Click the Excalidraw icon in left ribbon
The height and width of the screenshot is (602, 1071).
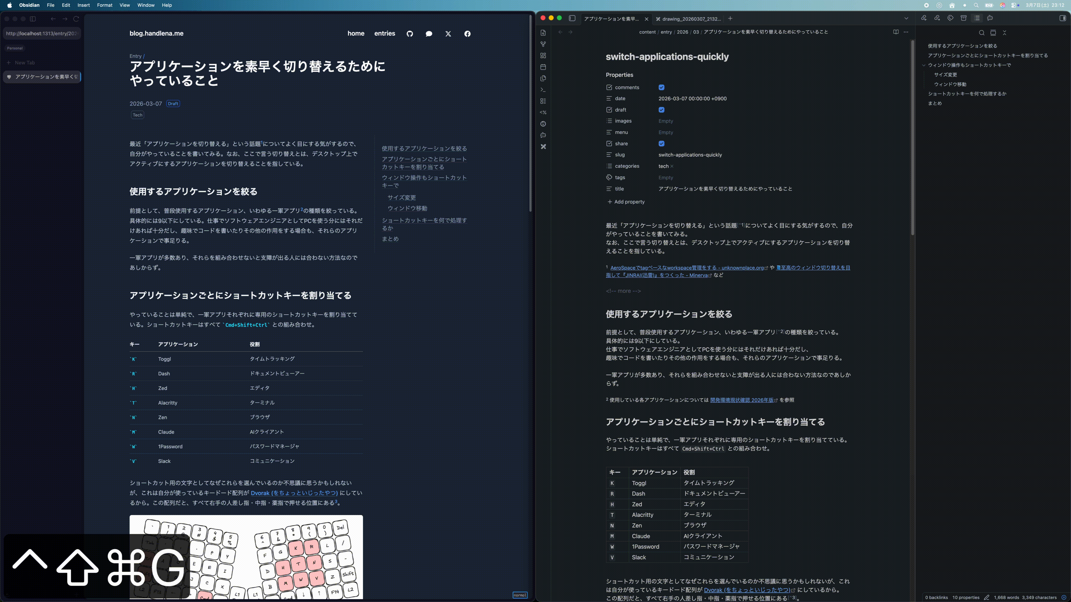pyautogui.click(x=543, y=147)
